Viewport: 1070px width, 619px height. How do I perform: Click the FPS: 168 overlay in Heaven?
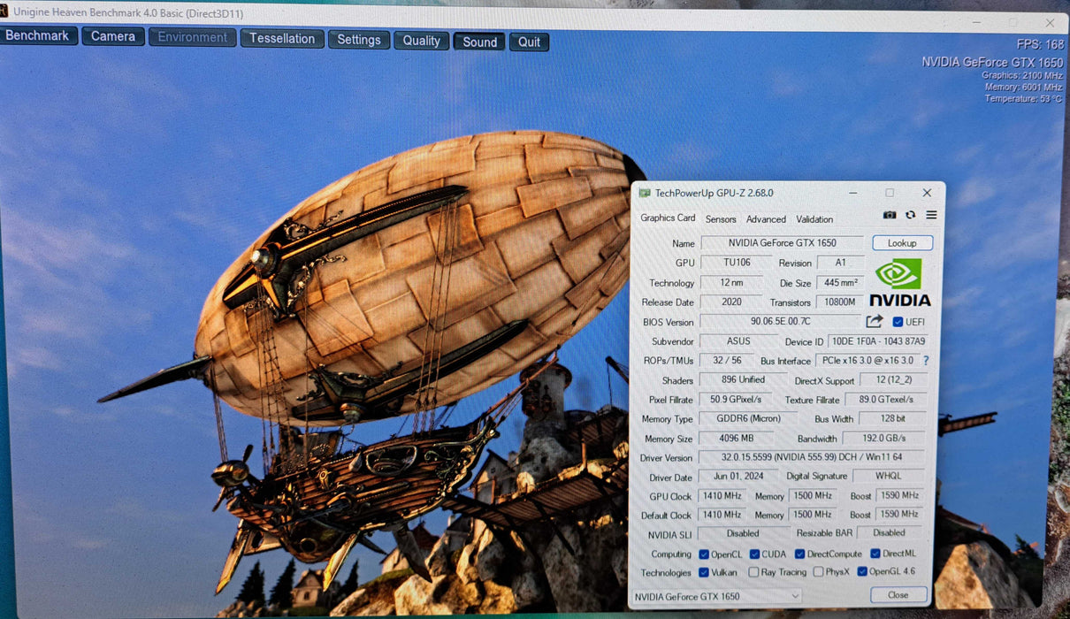click(x=1039, y=44)
